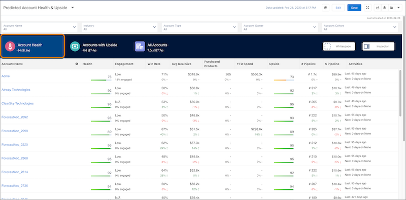Click the Purchased Products column header
406x200 pixels.
[212, 64]
